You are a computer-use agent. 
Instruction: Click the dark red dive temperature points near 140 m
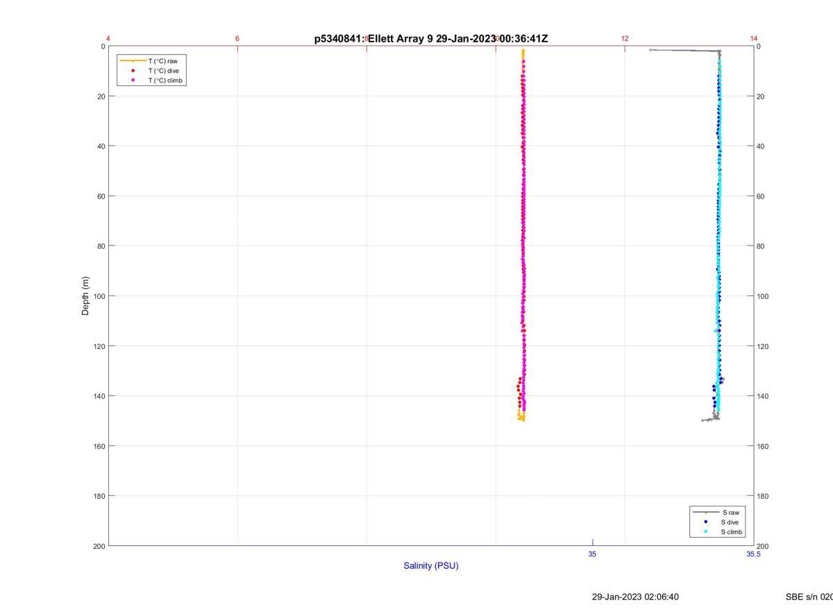pos(519,393)
